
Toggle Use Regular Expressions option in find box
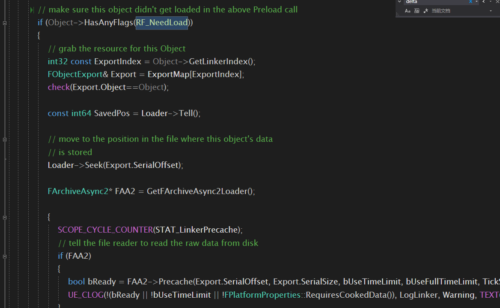[426, 11]
